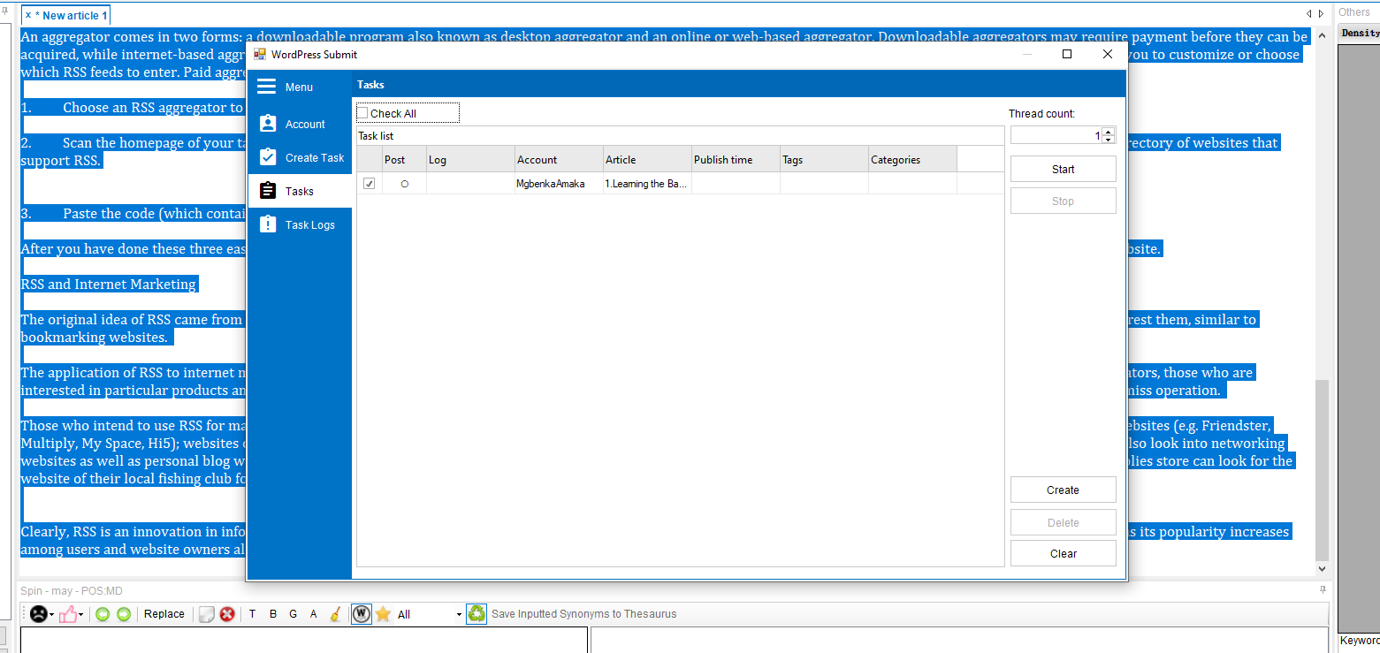
Task: Expand the thumbs-up icon dropdown arrow
Action: point(81,614)
